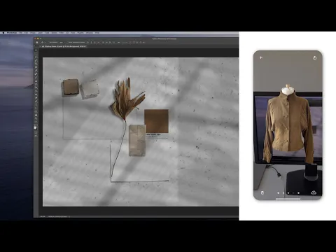
Task: Select the Rectangular Marquee tool
Action: [36, 53]
